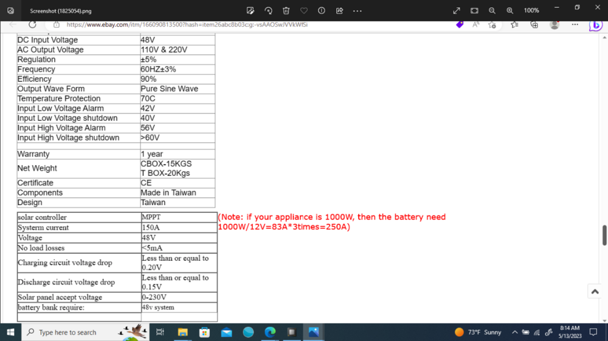Expand the hidden system tray icons chevron
The image size is (608, 341).
point(514,332)
